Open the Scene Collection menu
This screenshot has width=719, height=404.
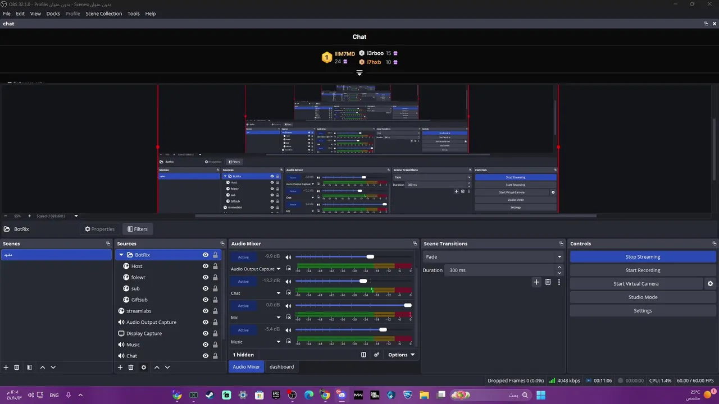tap(103, 13)
